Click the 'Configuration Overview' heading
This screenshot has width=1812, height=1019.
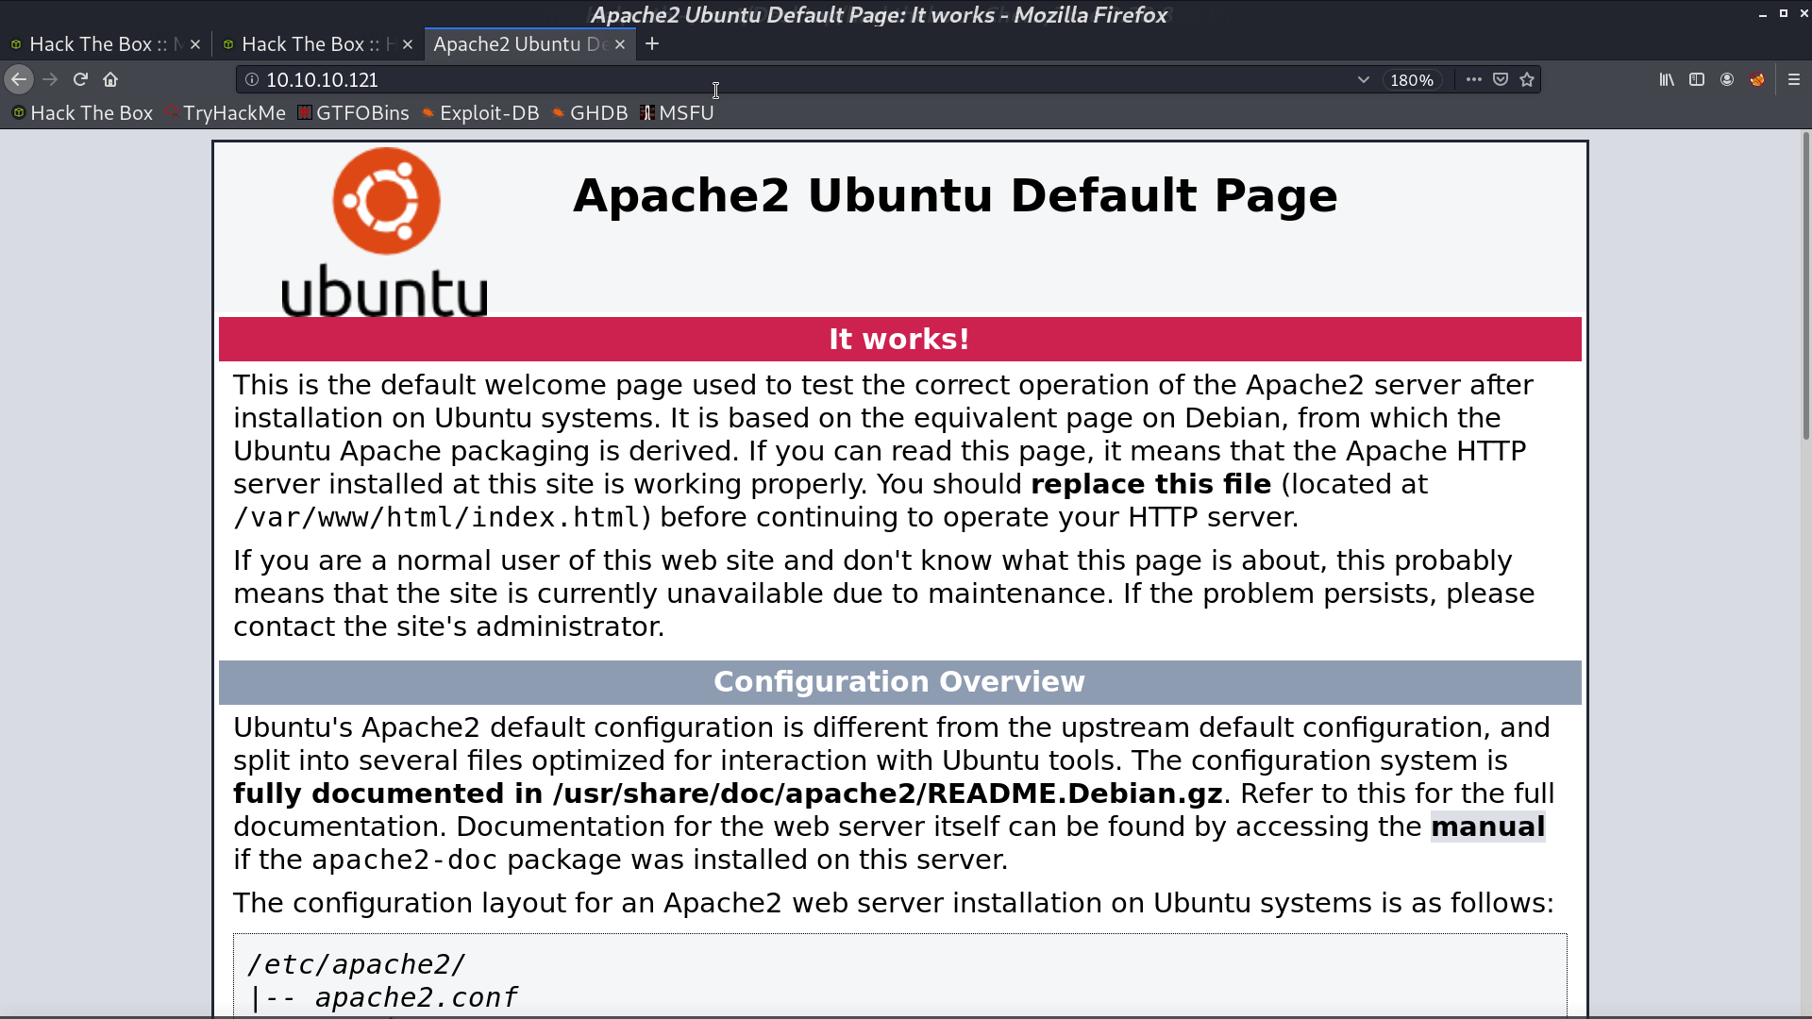[899, 682]
